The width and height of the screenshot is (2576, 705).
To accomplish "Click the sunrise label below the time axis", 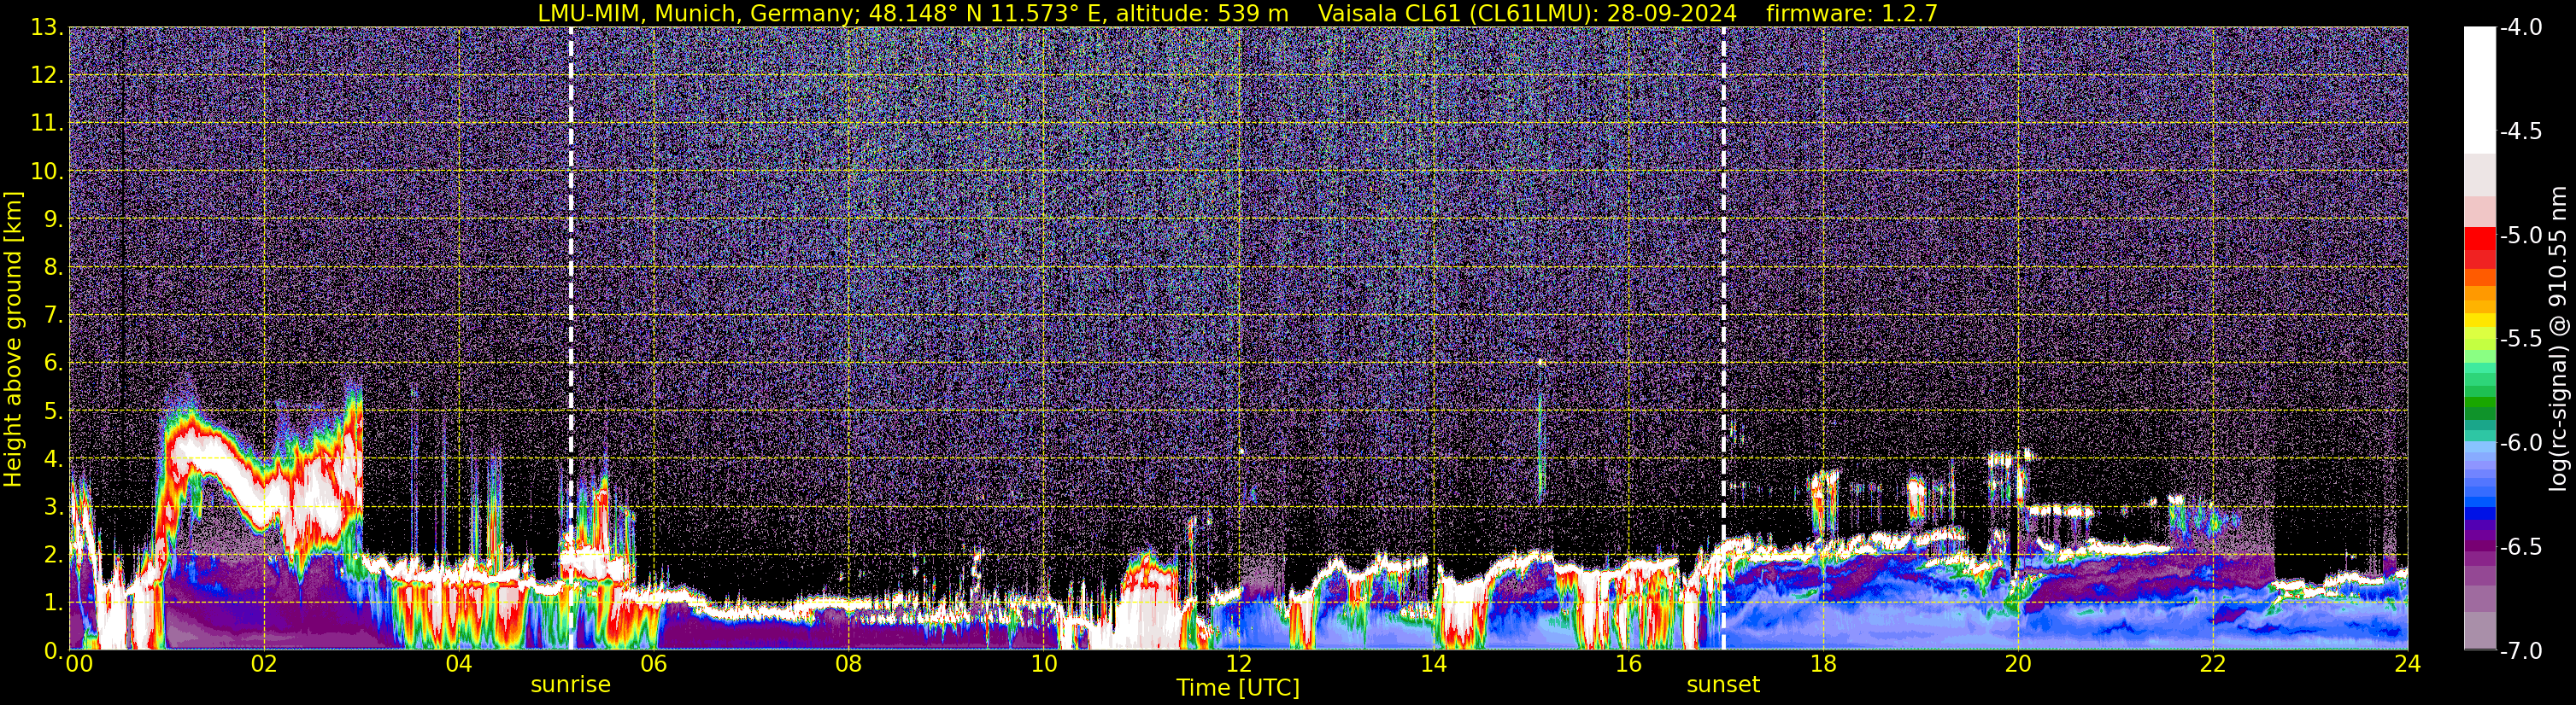I will click(570, 684).
